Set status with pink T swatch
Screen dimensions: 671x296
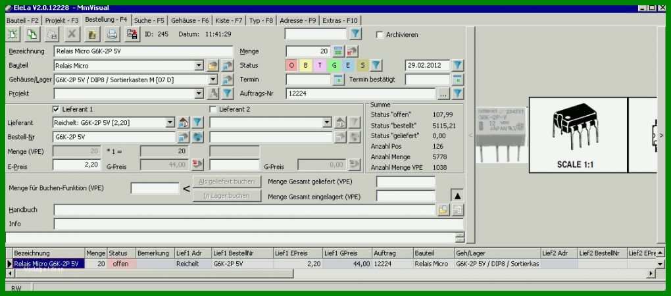point(320,65)
